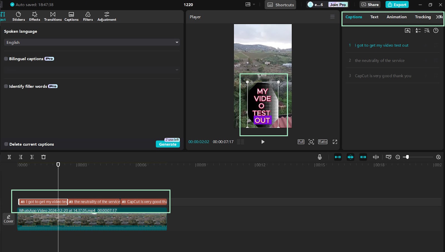Check Delete current captions option
Image resolution: width=445 pixels, height=252 pixels.
[x=6, y=144]
